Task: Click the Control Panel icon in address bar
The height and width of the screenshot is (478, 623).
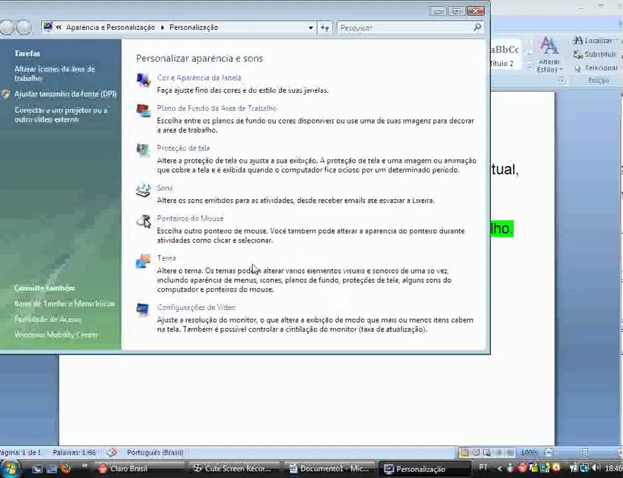Action: point(48,27)
